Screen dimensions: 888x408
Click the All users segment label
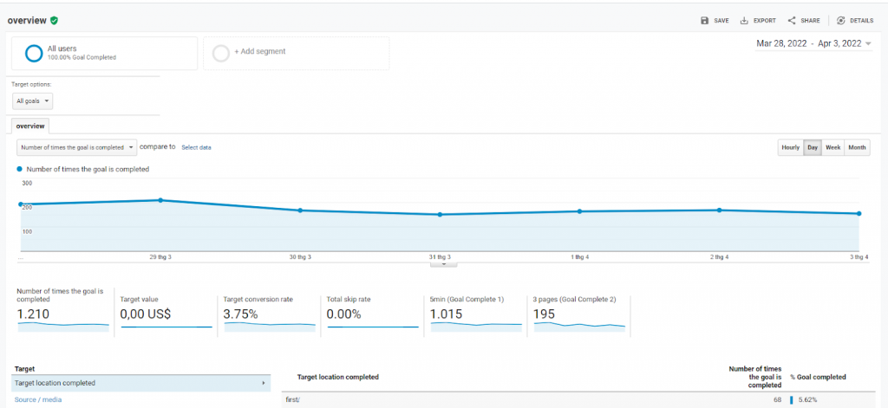click(x=62, y=49)
